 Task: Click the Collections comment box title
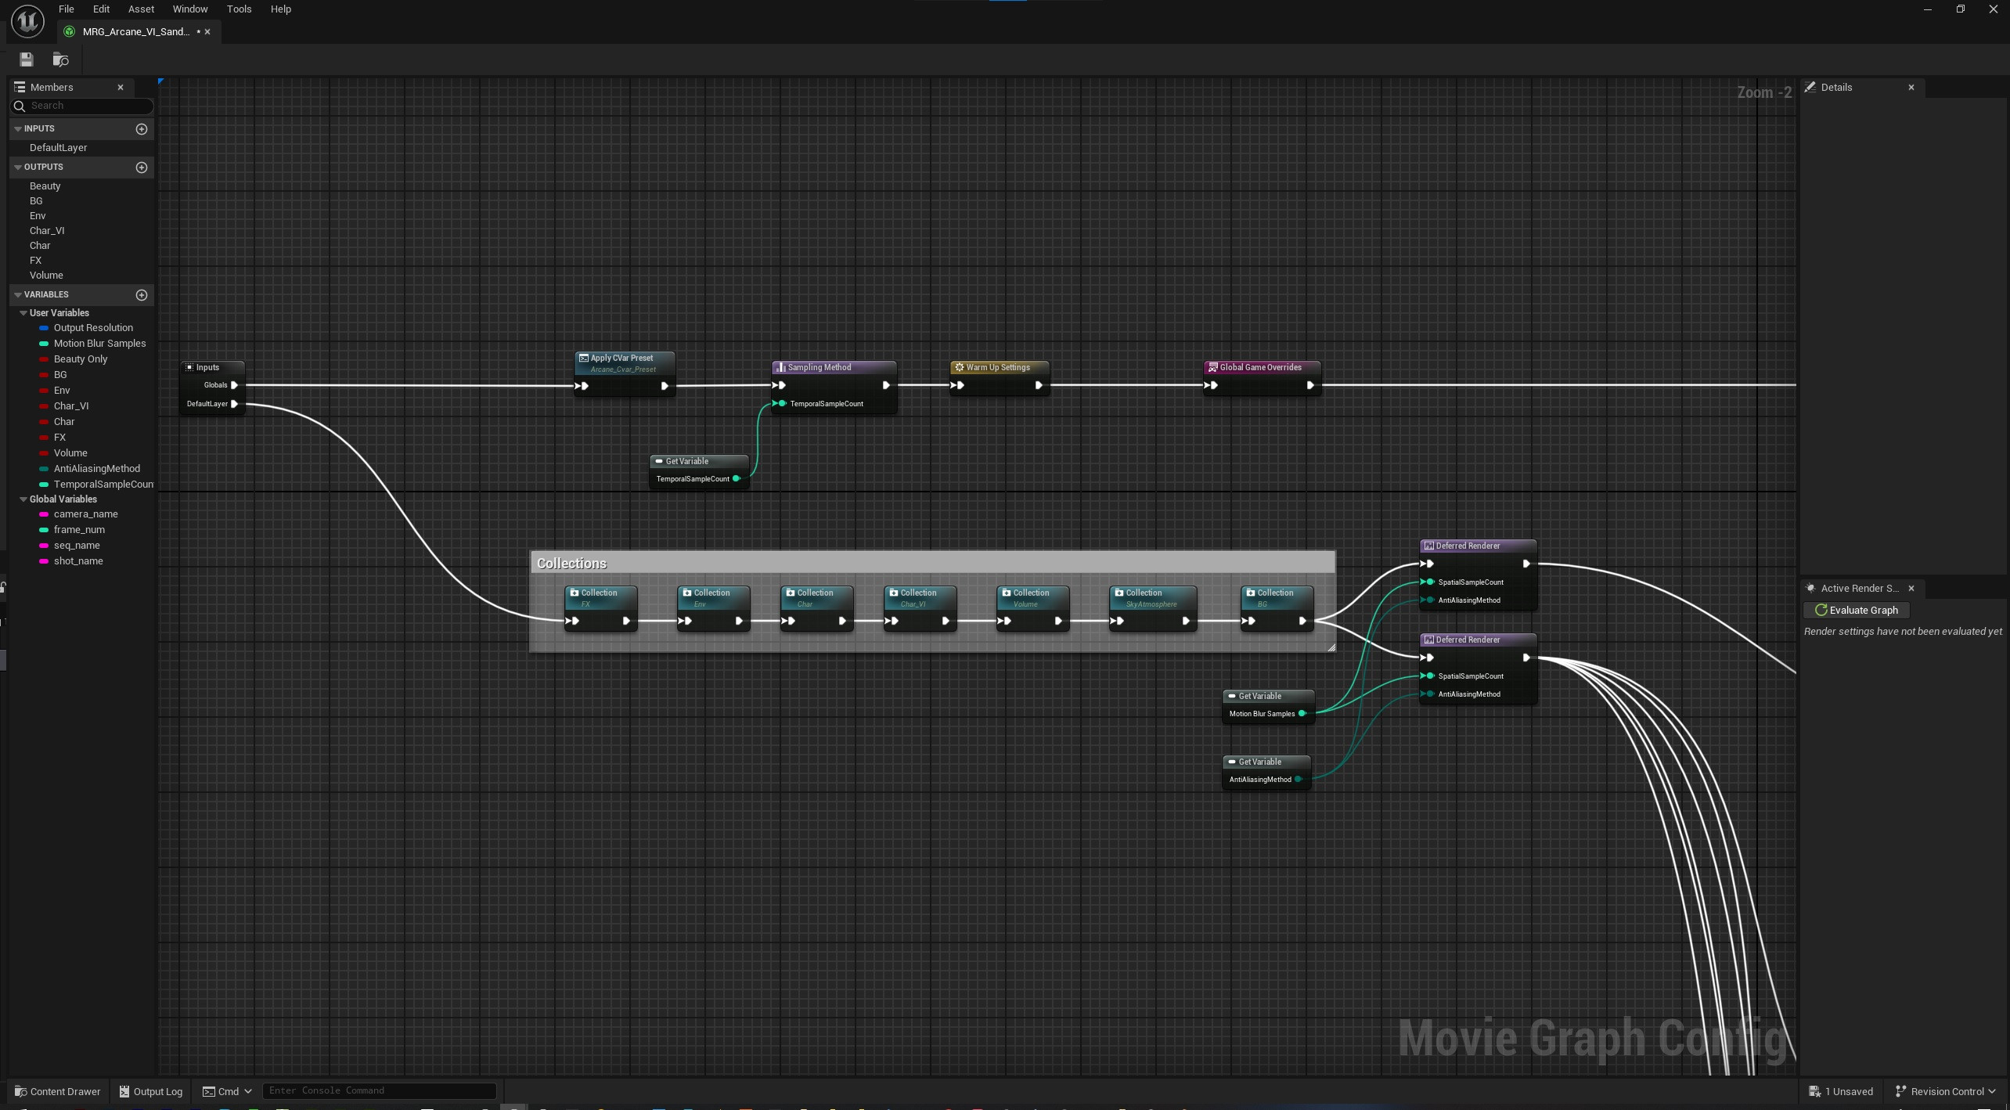(571, 564)
